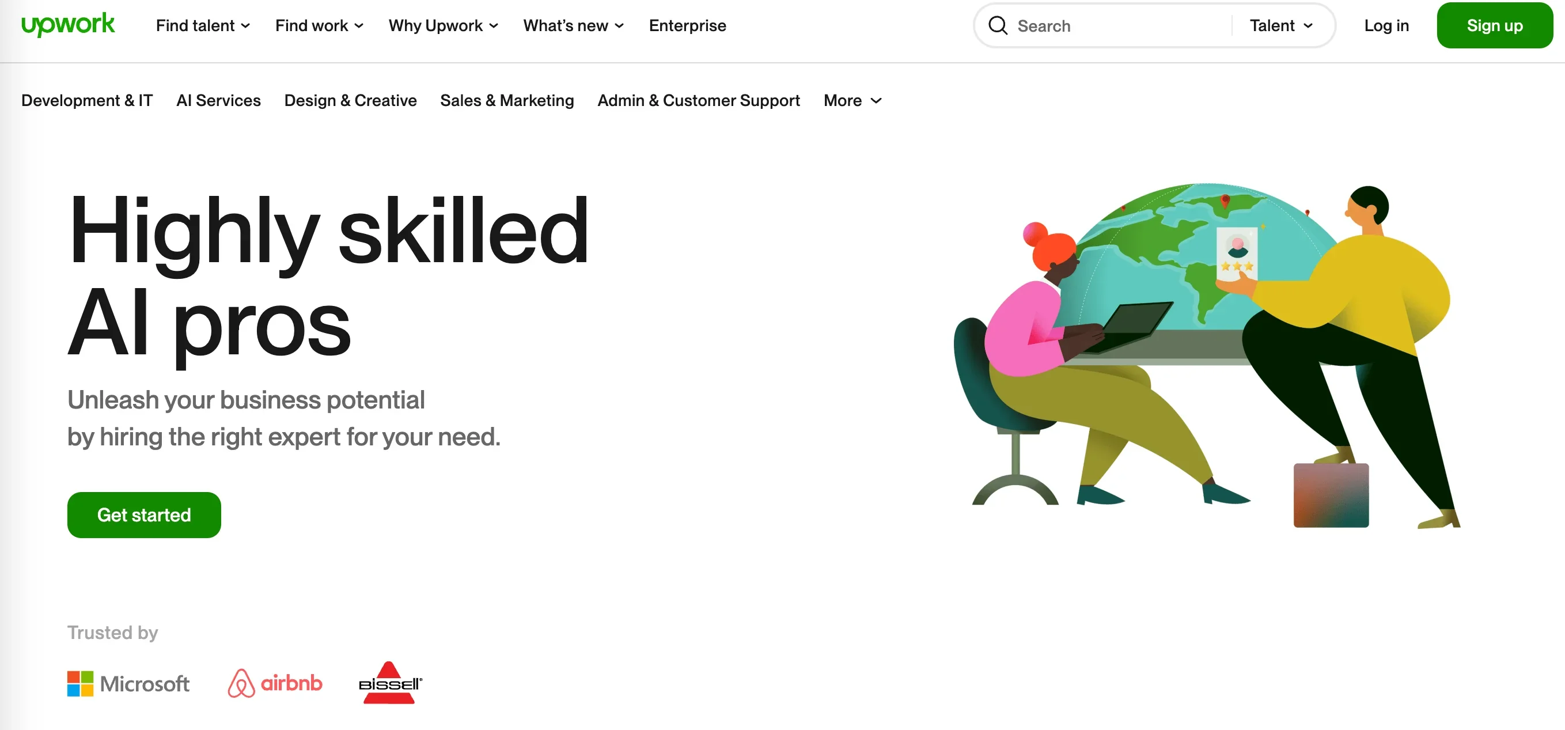This screenshot has width=1565, height=730.
Task: Go to AI Services category
Action: pyautogui.click(x=218, y=100)
